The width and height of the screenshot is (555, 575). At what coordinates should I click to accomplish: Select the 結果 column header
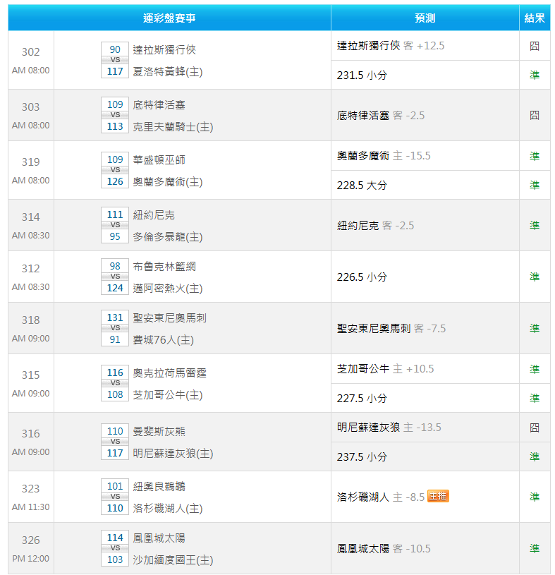pyautogui.click(x=535, y=18)
